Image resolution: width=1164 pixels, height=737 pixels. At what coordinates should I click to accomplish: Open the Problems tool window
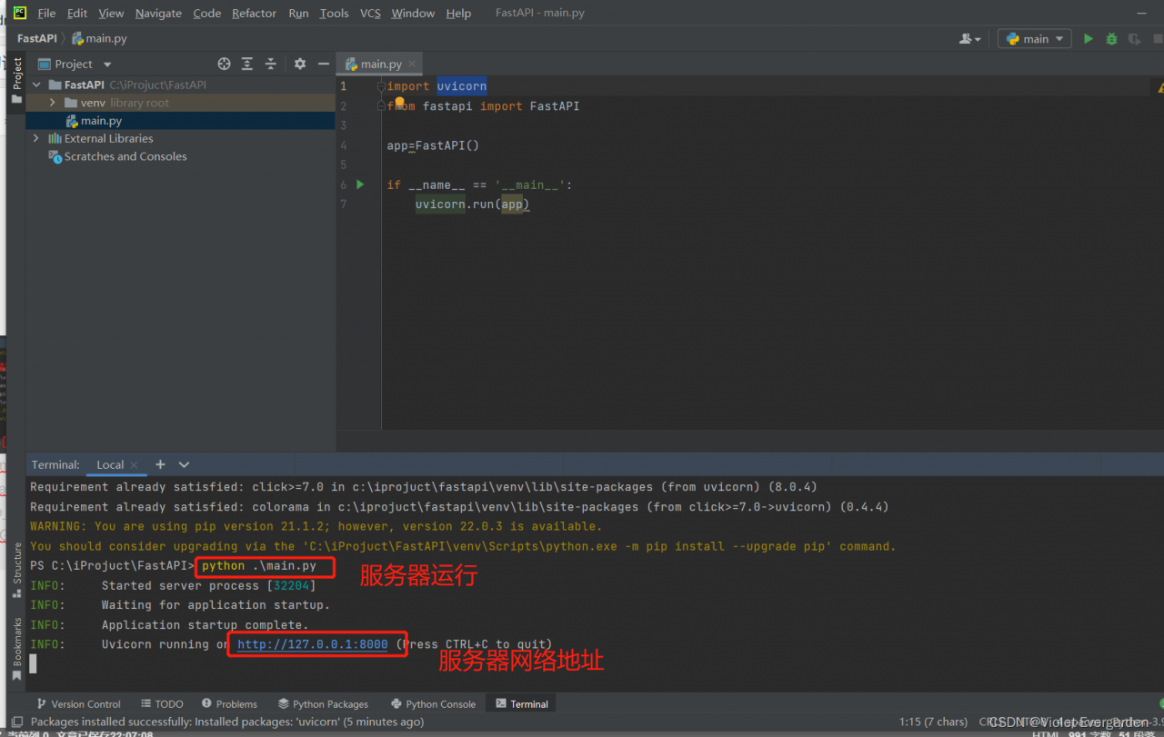pos(229,703)
